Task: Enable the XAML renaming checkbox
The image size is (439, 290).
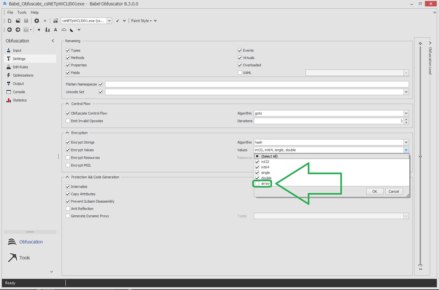Action: (240, 73)
